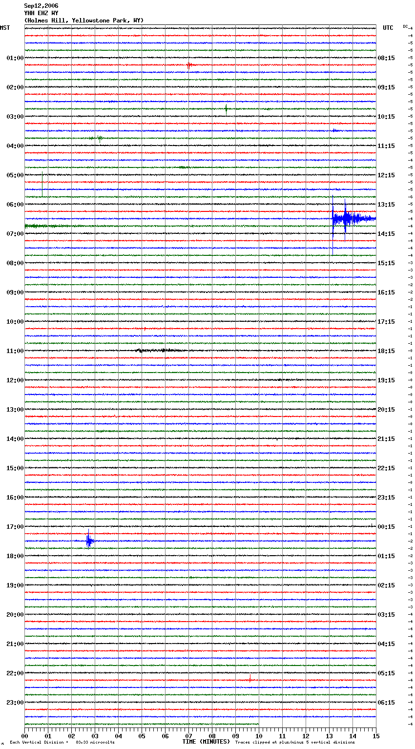
Task: Click the MST time label '23:00'
Action: pyautogui.click(x=15, y=703)
